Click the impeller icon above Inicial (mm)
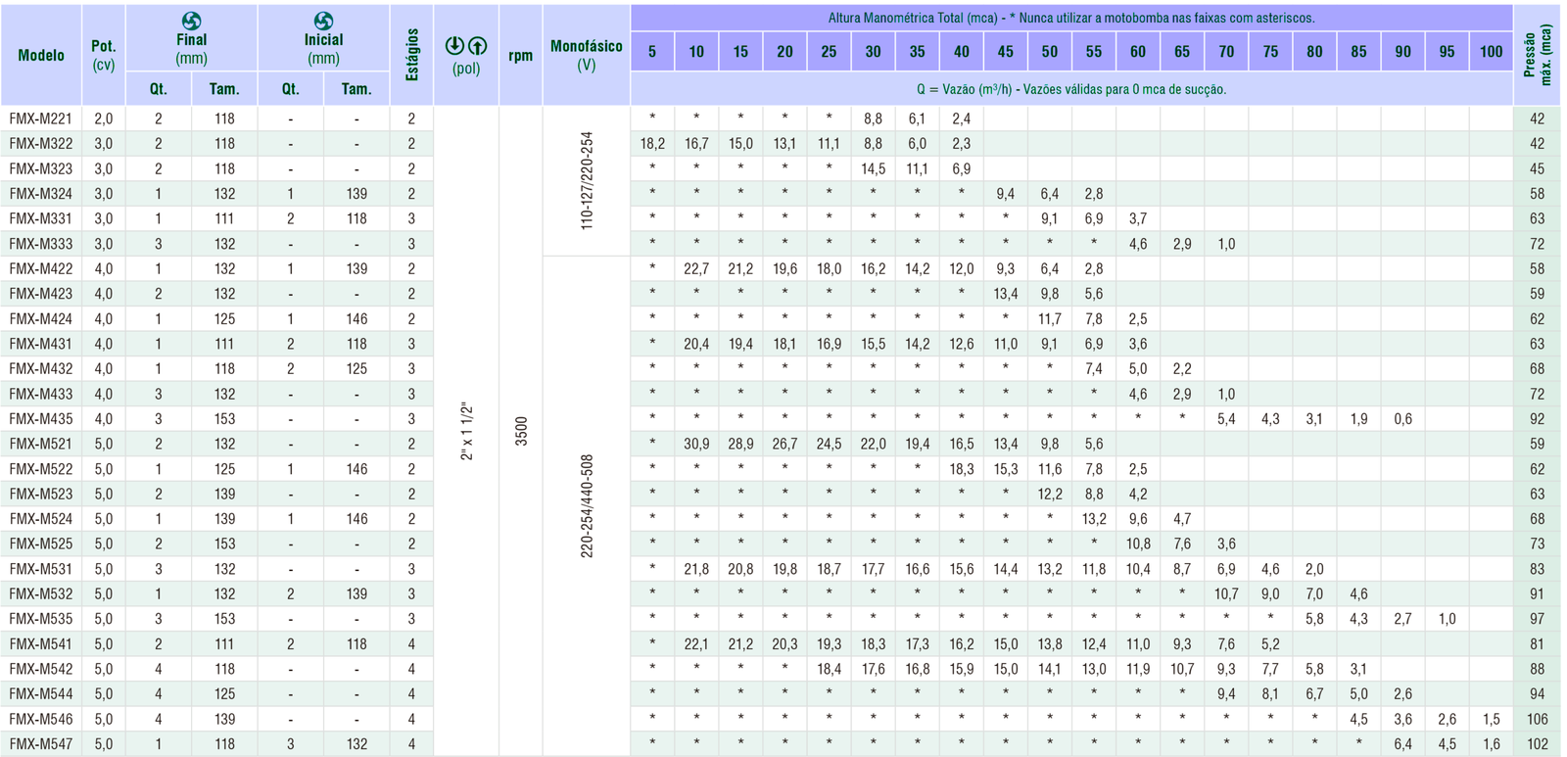Screen dimensions: 1567x757 [x=323, y=21]
